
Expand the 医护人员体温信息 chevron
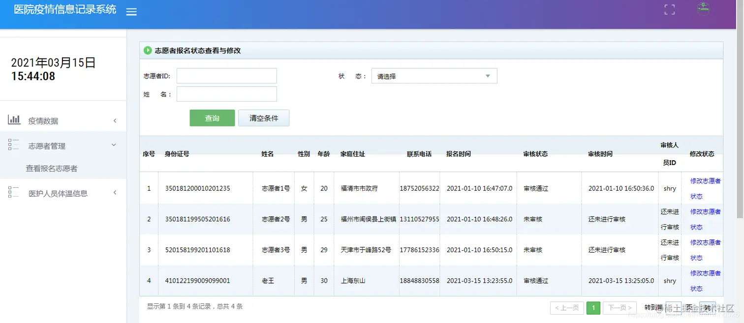click(115, 193)
